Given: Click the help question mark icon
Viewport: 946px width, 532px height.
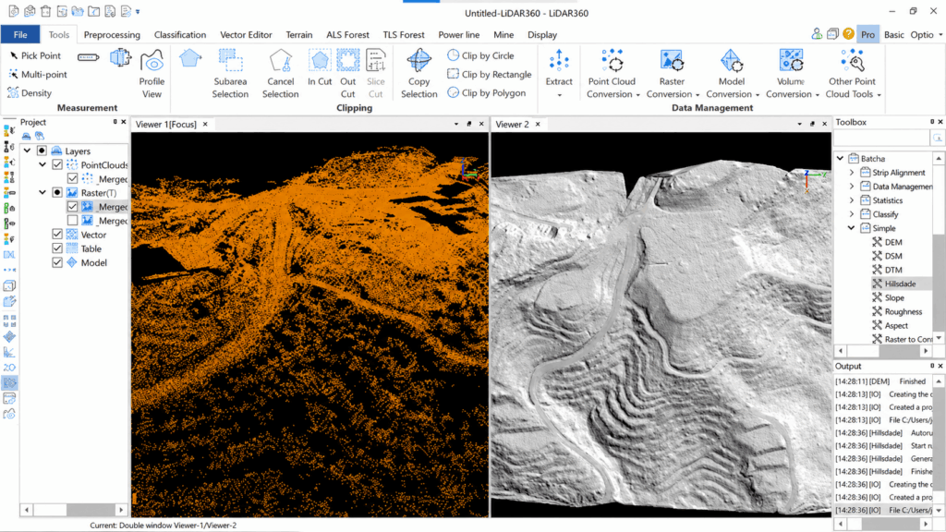Looking at the screenshot, I should pyautogui.click(x=848, y=34).
